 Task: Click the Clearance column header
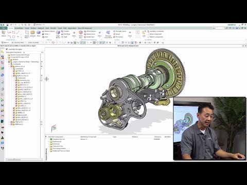[x=157, y=137]
